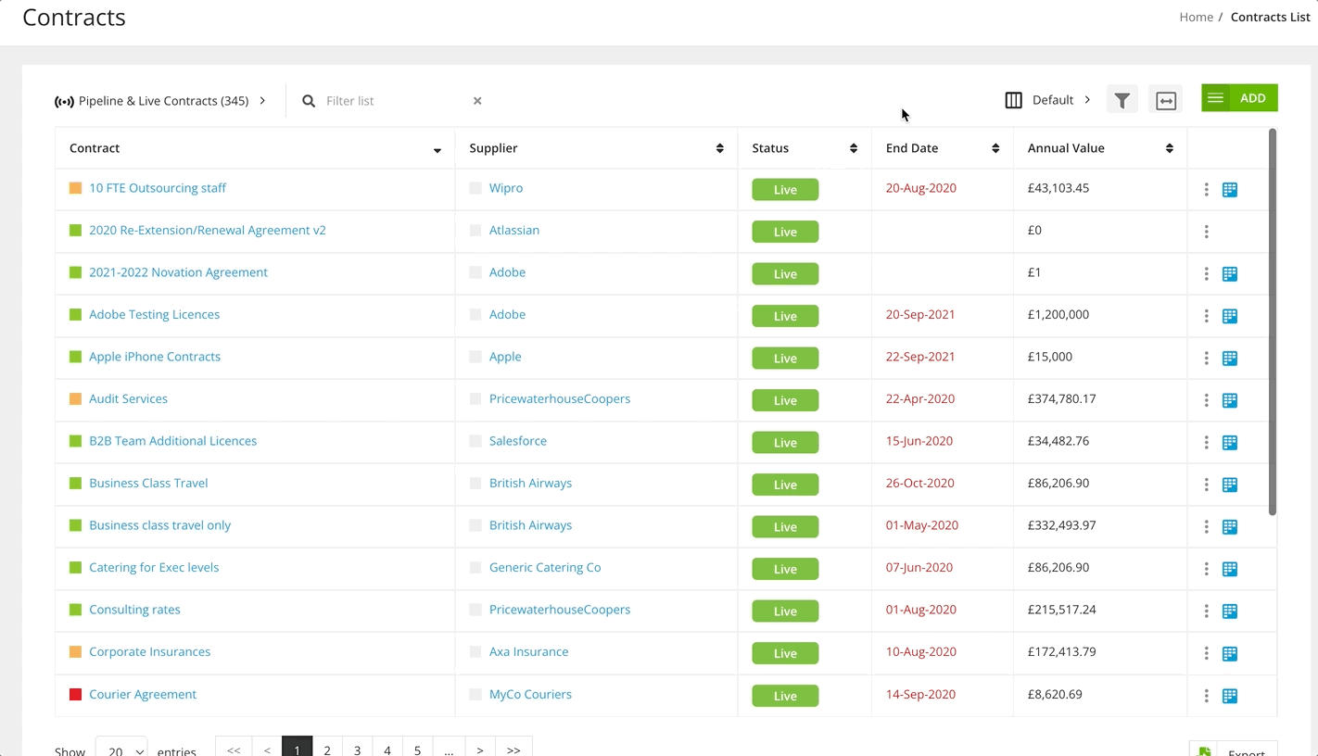The width and height of the screenshot is (1318, 756).
Task: Click the vertical scrollbar of the table
Action: pos(1273,322)
